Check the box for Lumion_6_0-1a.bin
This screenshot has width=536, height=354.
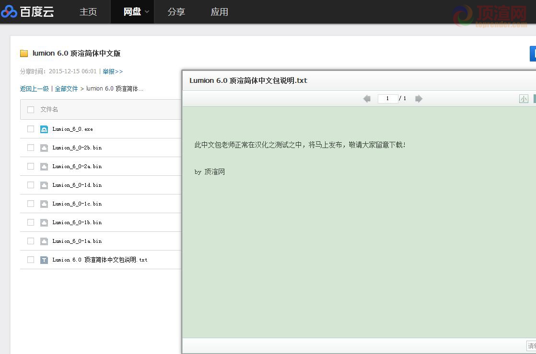(31, 241)
